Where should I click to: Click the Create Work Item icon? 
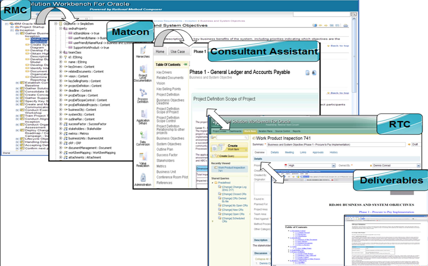[x=218, y=147]
